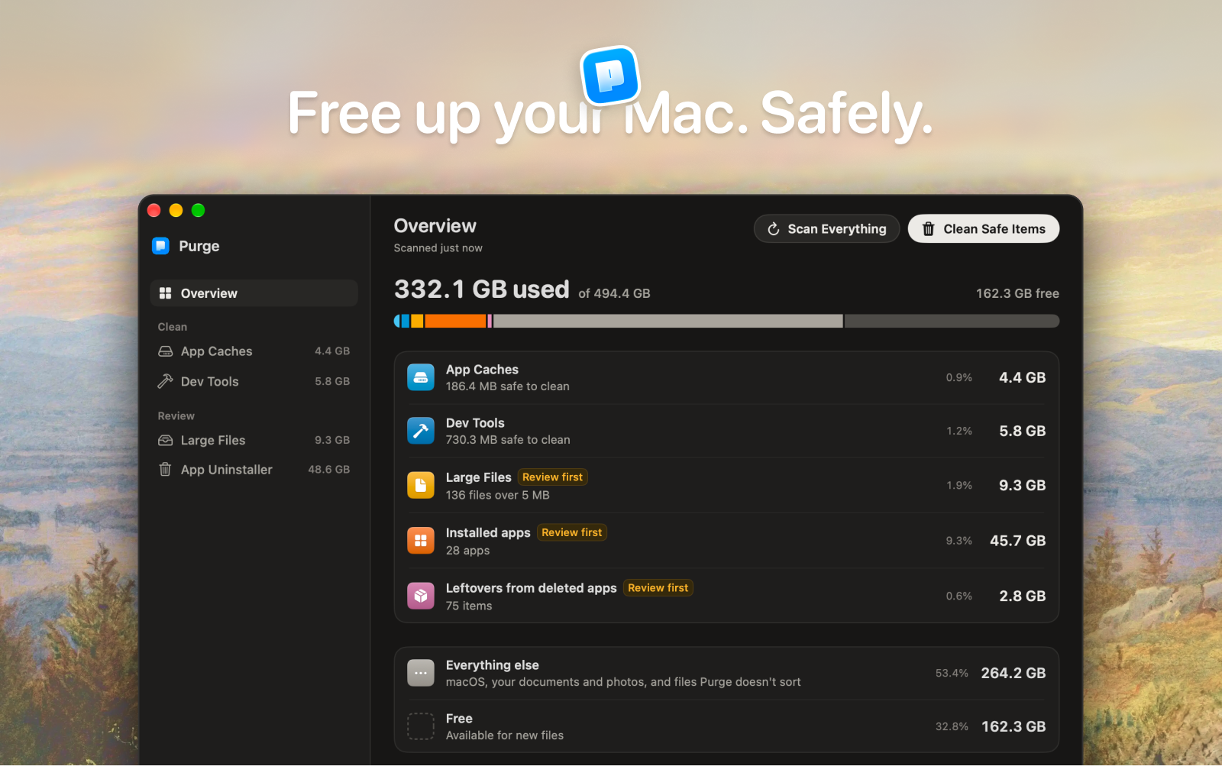
Task: Click the Clean Safe Items button
Action: tap(983, 229)
